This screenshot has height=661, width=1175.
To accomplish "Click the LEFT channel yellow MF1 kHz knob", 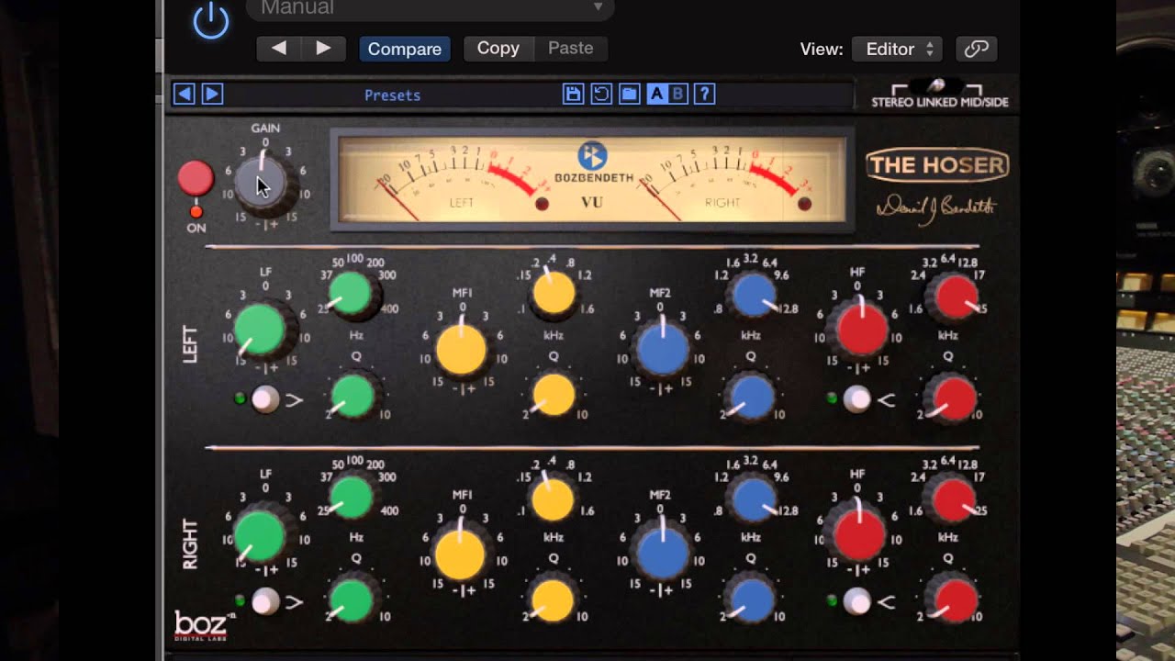I will (x=554, y=294).
